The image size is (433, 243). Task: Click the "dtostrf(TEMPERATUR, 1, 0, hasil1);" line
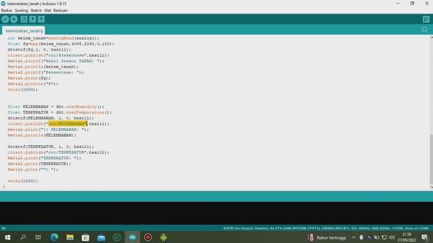[51, 146]
